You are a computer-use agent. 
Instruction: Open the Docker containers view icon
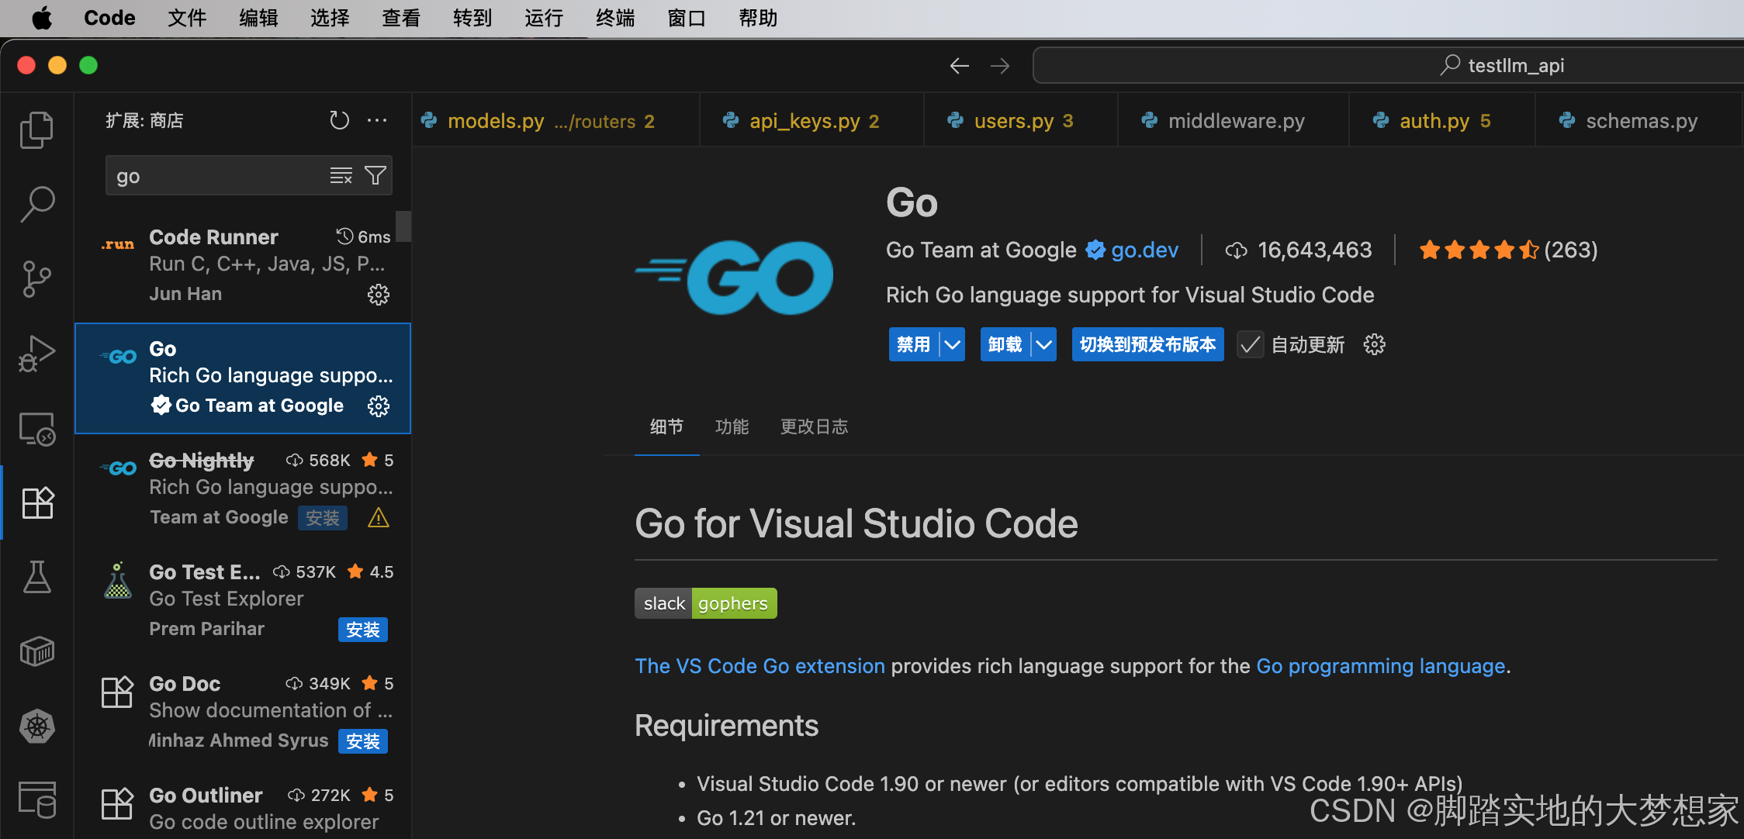tap(36, 651)
